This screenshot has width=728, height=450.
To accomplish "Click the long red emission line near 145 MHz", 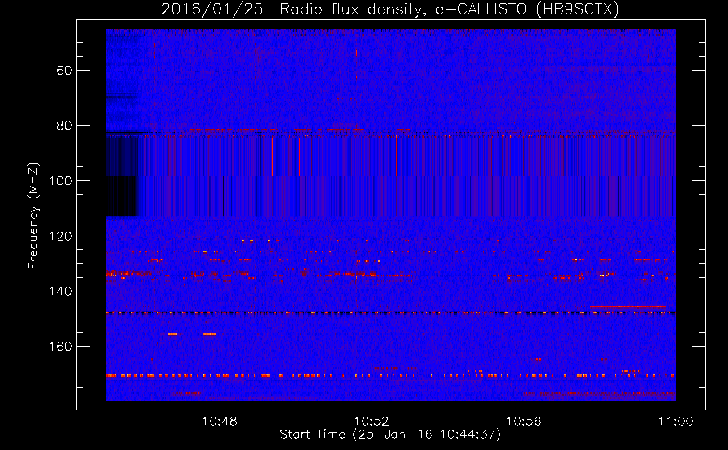I will pos(628,306).
